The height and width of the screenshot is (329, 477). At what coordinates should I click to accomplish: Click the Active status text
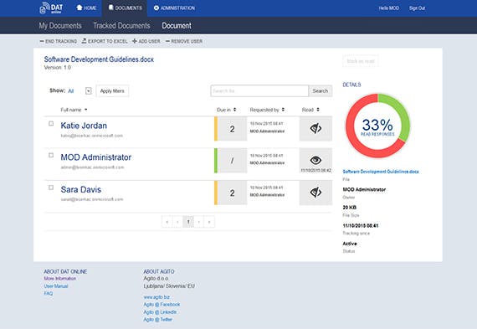pos(350,244)
